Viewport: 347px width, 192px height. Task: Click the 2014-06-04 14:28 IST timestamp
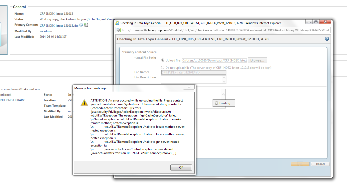click(53, 37)
